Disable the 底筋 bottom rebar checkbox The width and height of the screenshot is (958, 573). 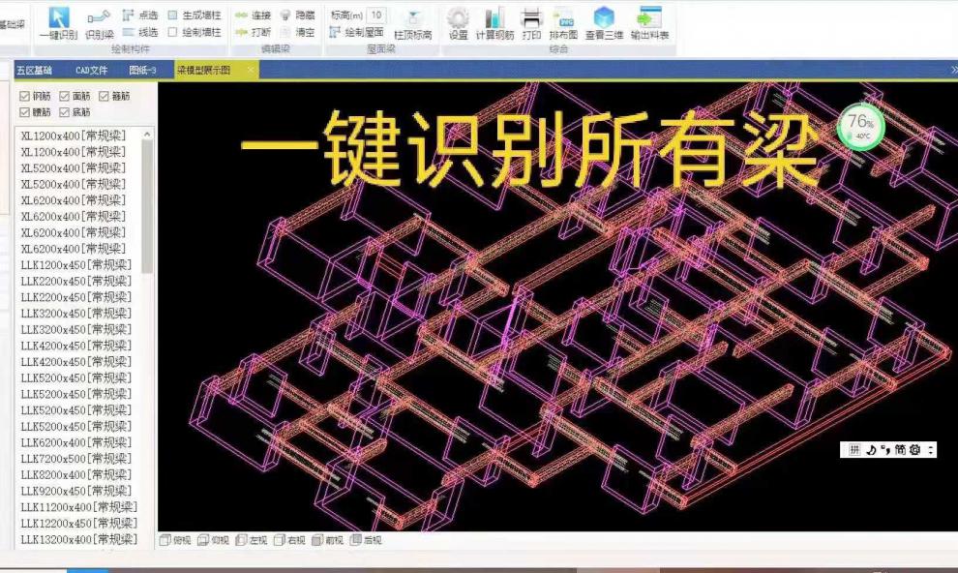pyautogui.click(x=65, y=110)
